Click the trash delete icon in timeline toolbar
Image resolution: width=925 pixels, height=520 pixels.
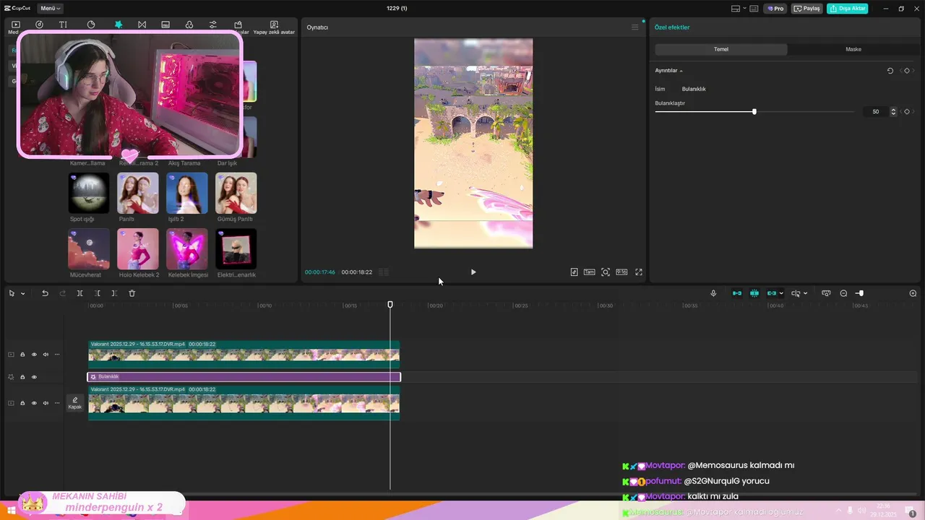pyautogui.click(x=132, y=293)
